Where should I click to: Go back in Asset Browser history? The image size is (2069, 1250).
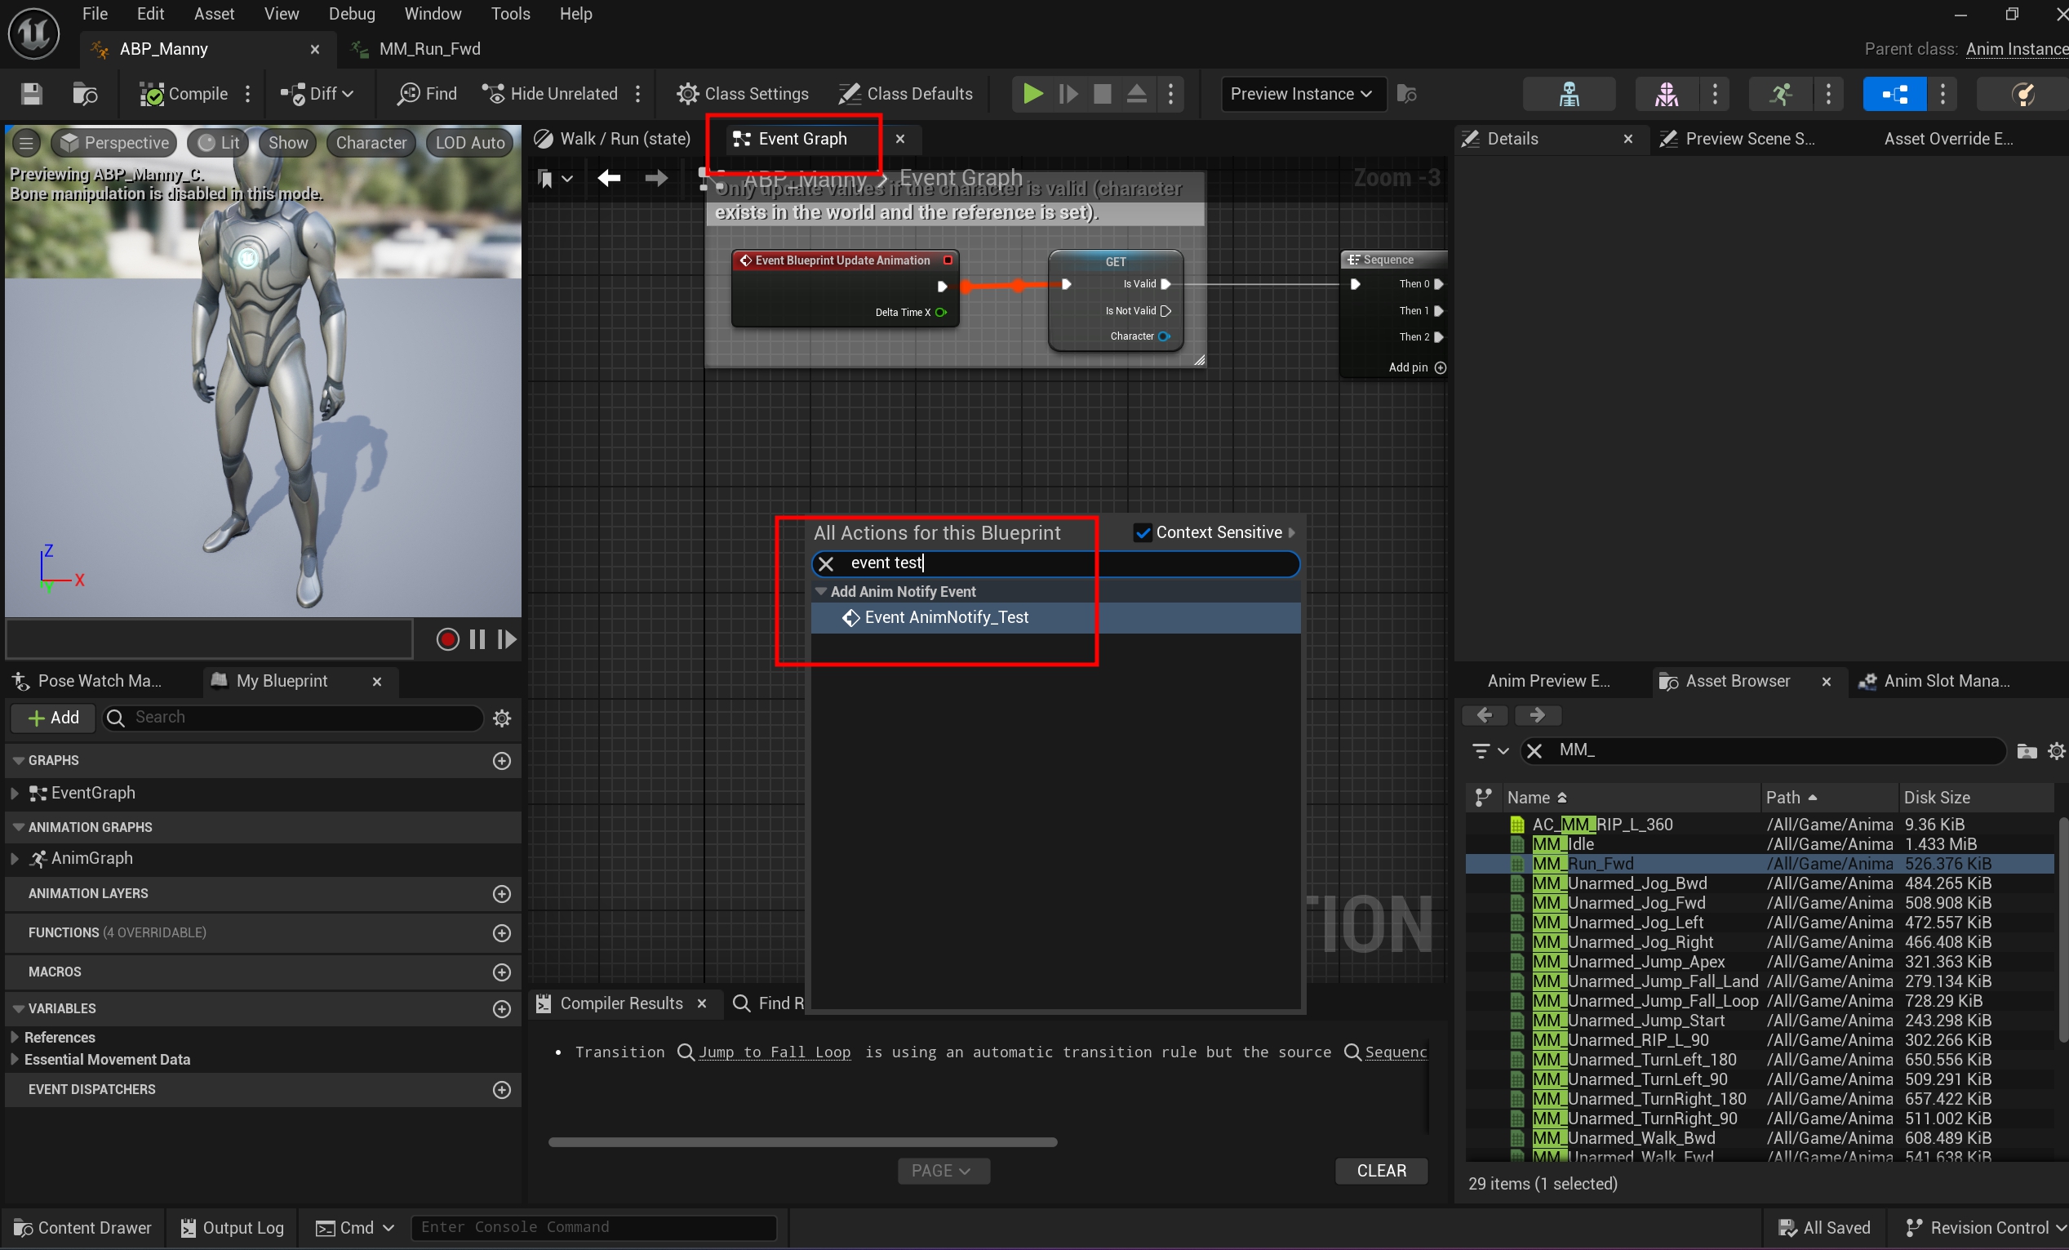1484,715
